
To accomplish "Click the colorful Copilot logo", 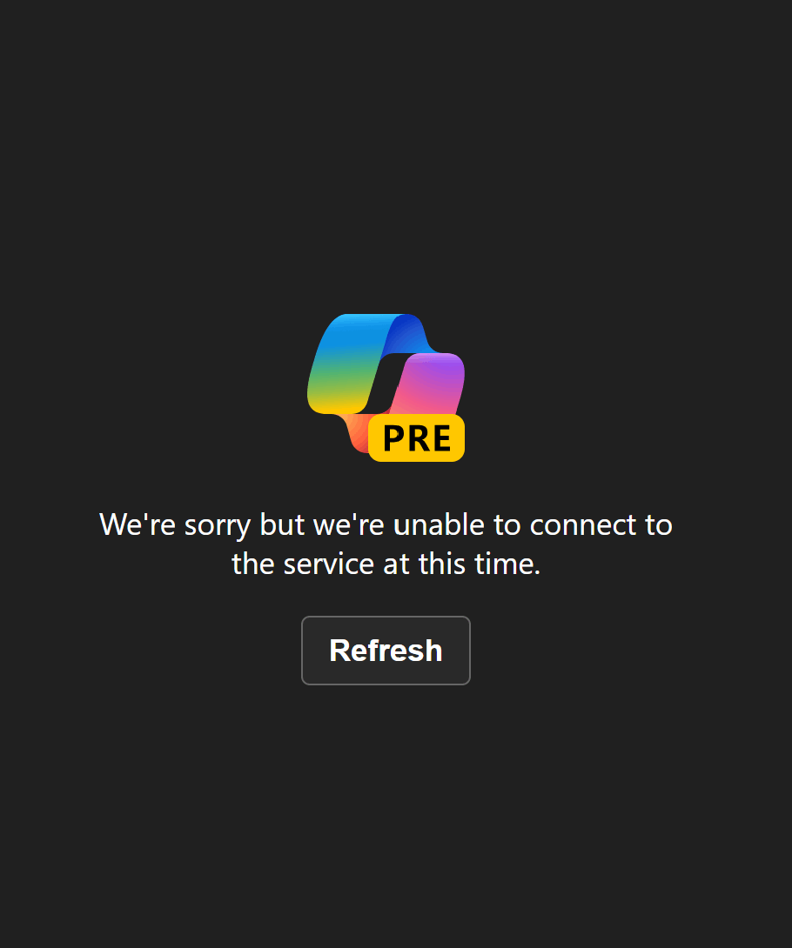I will click(x=386, y=388).
